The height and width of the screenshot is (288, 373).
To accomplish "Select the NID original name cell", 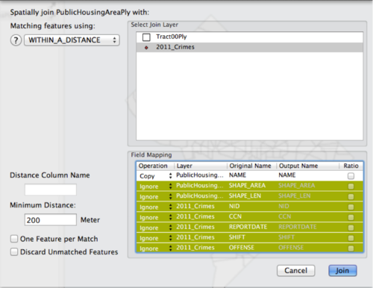I will [251, 207].
